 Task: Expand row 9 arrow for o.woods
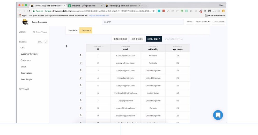click(81, 115)
